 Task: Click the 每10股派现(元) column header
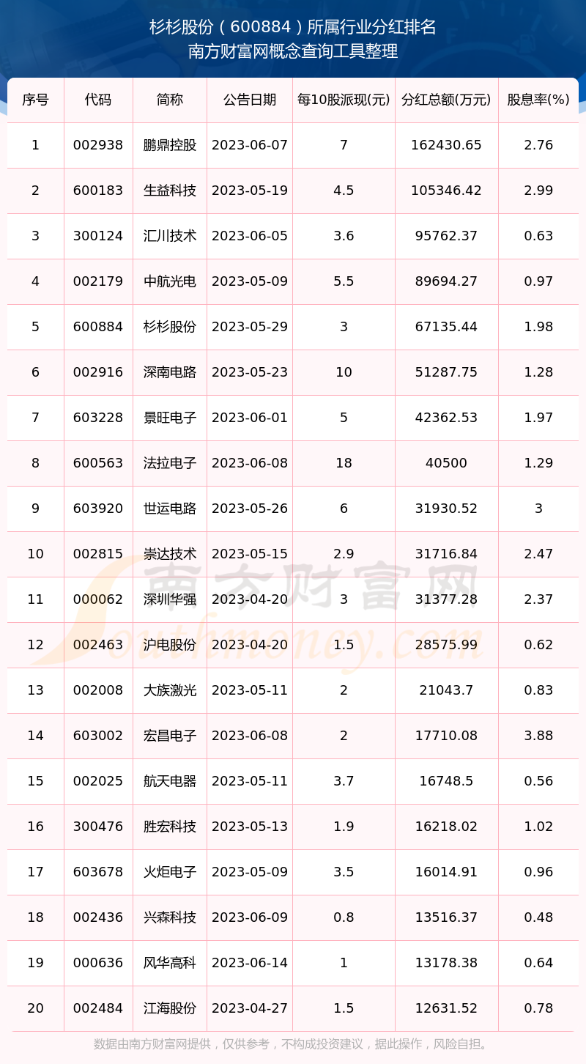tap(344, 100)
